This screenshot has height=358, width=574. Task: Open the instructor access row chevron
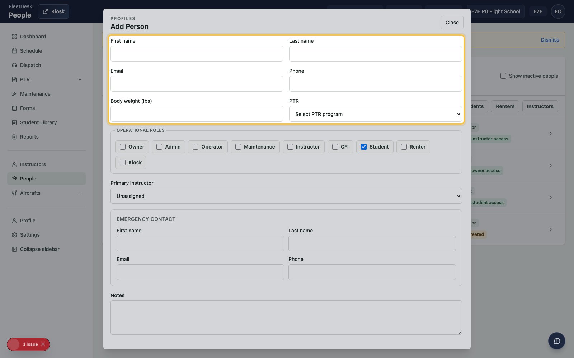click(x=551, y=134)
